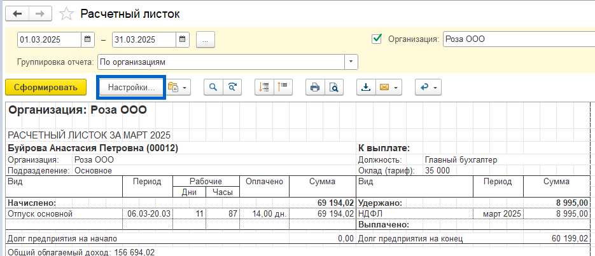
Task: Select the cell Главный бухгалтер
Action: pyautogui.click(x=461, y=160)
